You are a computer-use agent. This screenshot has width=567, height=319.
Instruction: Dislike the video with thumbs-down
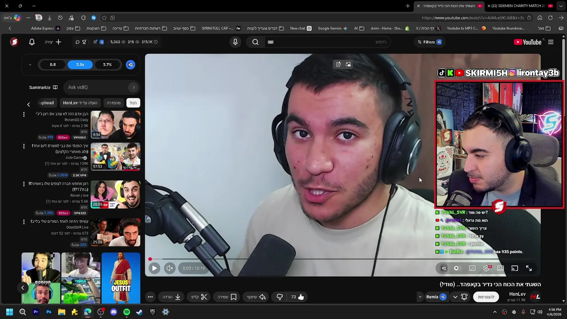(x=280, y=297)
